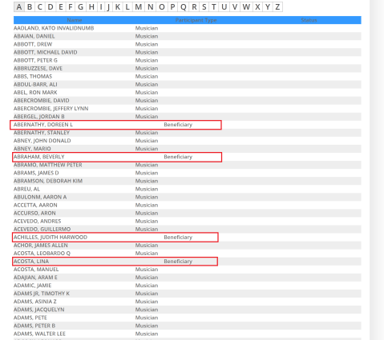Choose letter Q in index

pos(184,7)
